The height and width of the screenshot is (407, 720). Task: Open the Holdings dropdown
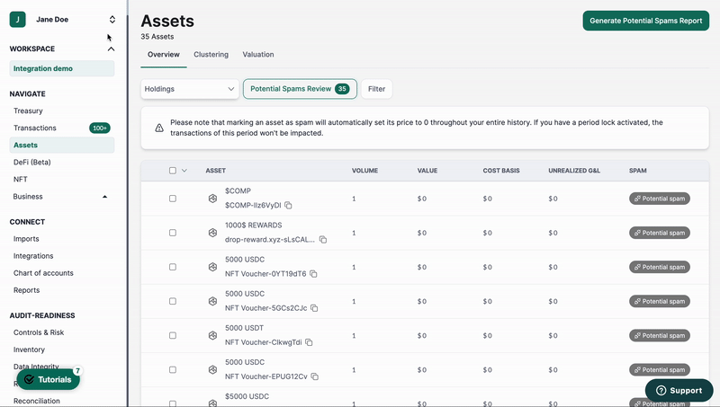pos(190,89)
